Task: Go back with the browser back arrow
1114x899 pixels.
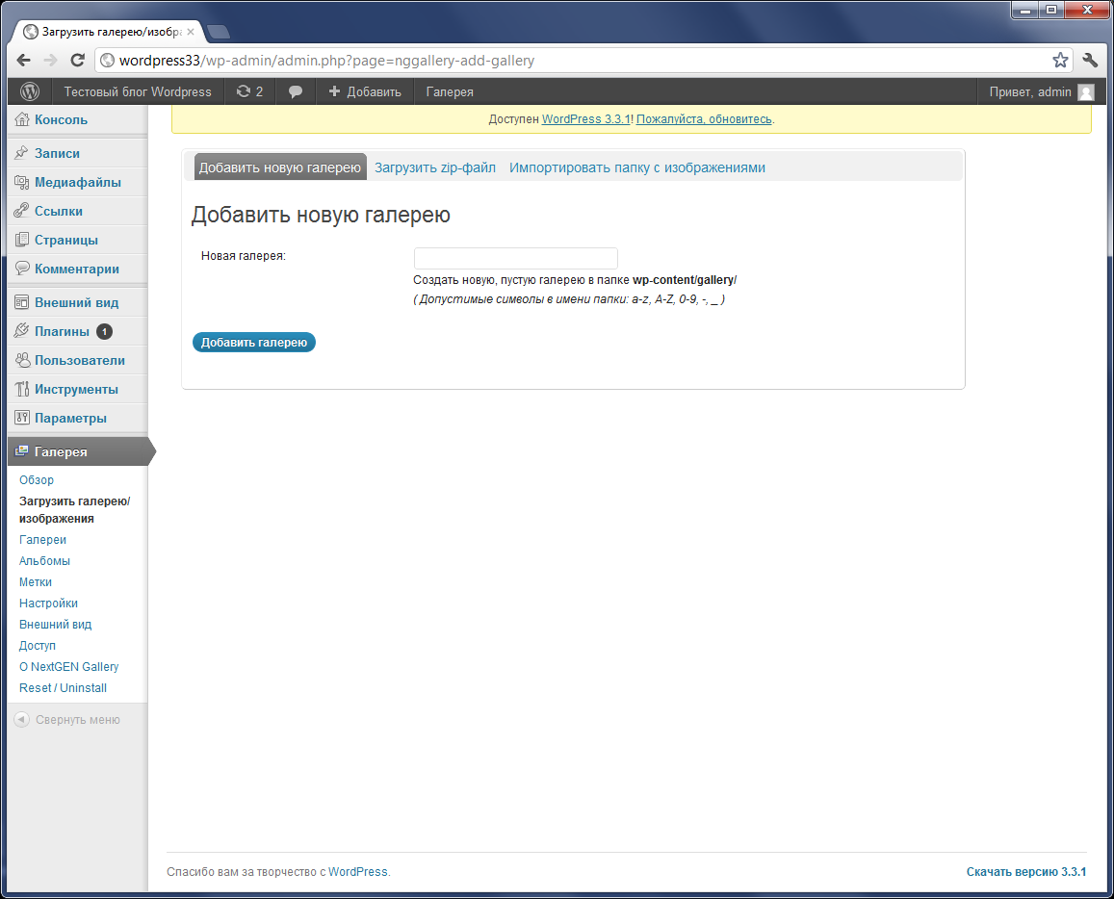Action: [x=23, y=61]
